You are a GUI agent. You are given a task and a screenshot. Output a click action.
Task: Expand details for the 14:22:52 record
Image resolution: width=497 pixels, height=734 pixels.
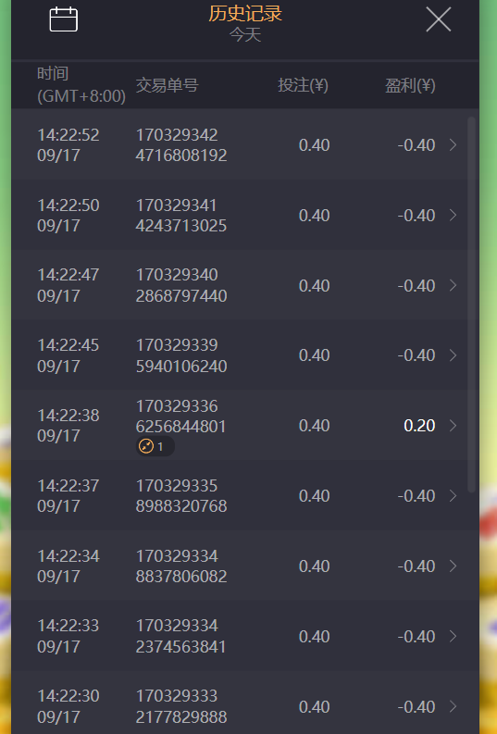[453, 144]
